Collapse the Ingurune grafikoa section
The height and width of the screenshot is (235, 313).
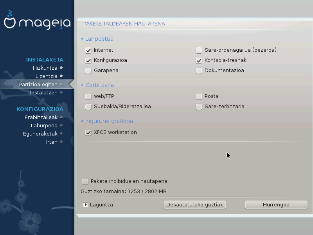[106, 121]
